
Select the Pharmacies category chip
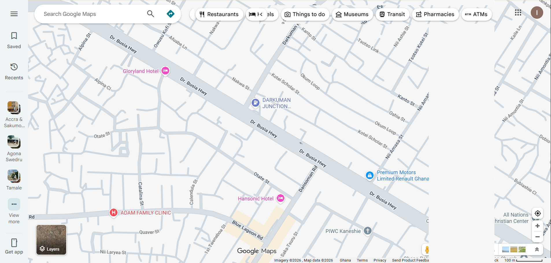435,14
